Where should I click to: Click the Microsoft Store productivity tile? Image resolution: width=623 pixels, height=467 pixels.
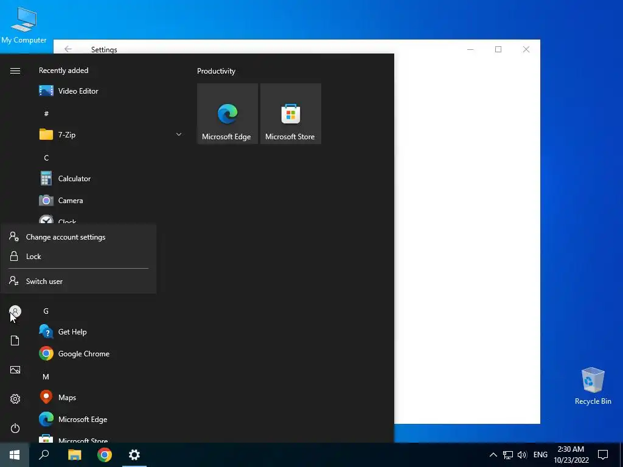coord(290,114)
